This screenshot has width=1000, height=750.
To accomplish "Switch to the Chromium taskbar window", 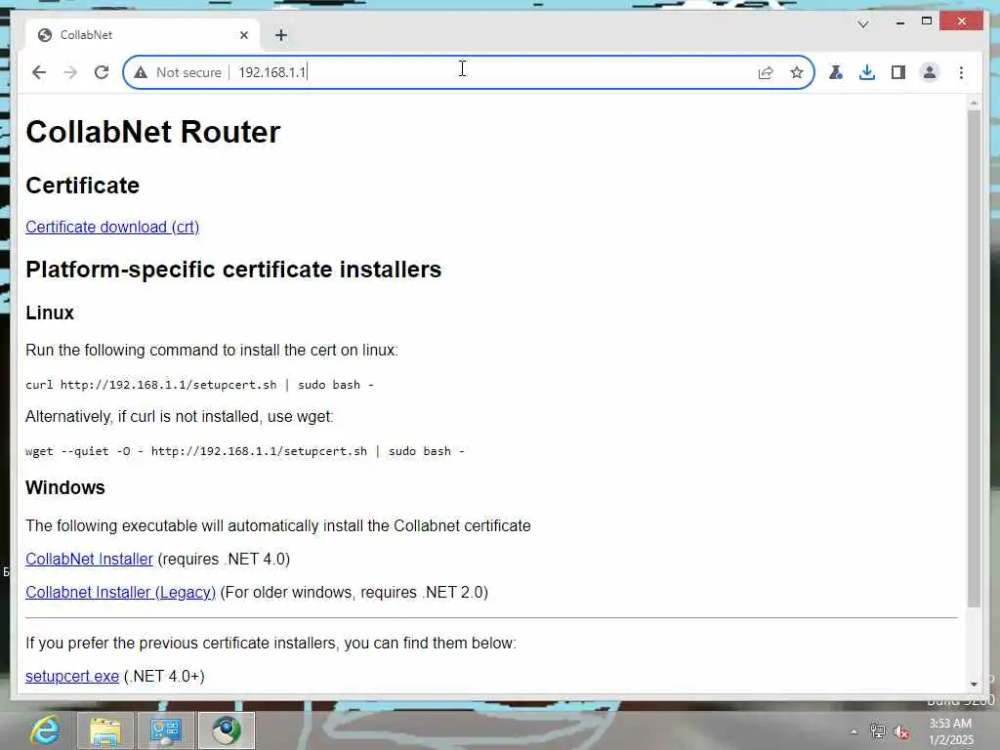I will point(227,730).
